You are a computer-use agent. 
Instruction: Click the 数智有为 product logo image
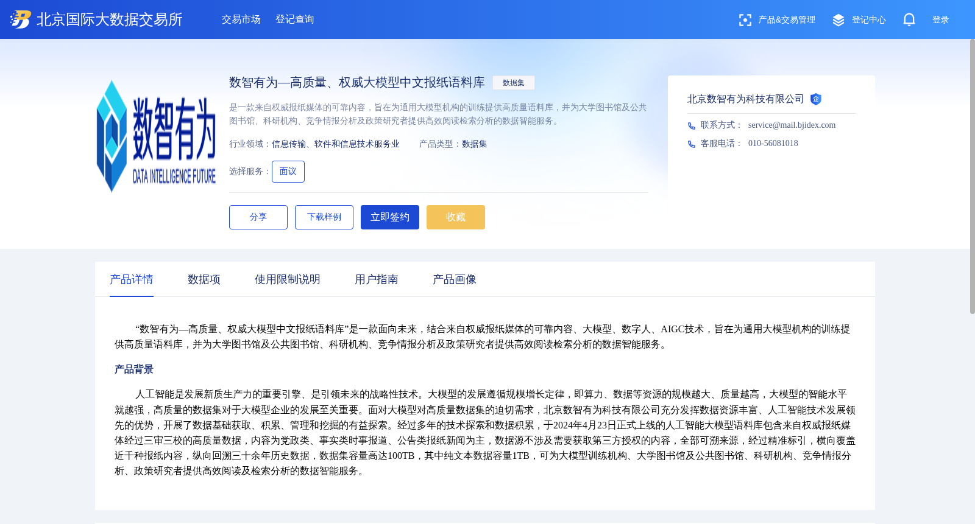[x=156, y=136]
